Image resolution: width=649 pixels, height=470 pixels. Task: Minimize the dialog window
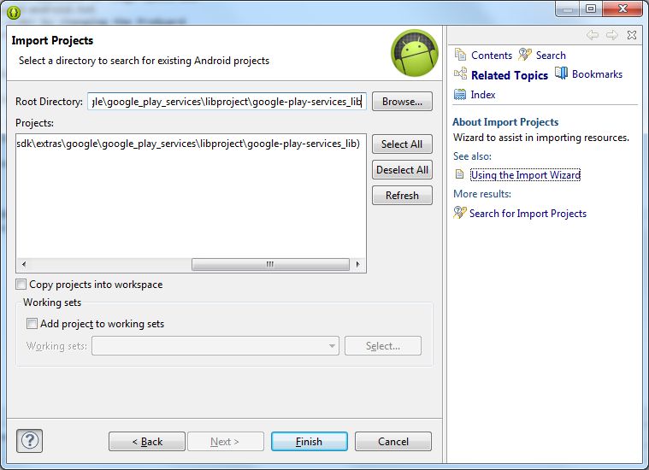tap(568, 9)
